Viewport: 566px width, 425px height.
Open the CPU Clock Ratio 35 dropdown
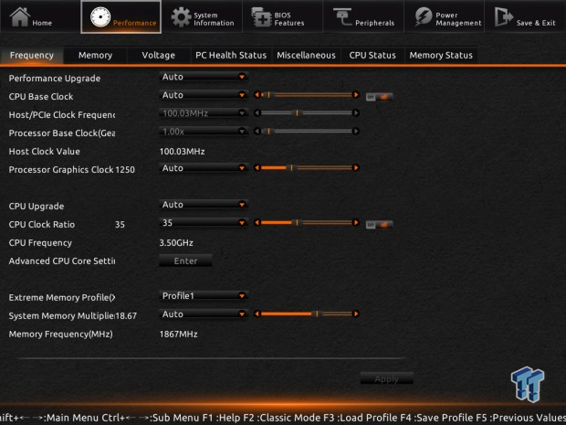tap(204, 223)
